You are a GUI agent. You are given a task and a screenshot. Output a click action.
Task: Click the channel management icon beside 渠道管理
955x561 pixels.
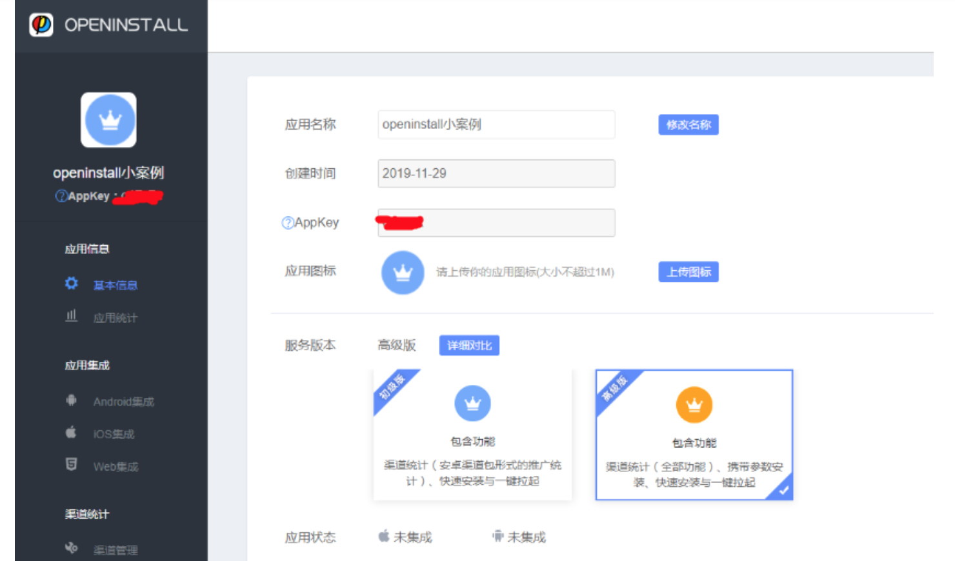[x=71, y=548]
